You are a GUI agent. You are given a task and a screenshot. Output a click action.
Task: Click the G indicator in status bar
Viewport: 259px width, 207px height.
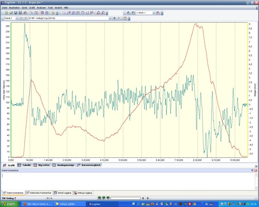pos(143,198)
